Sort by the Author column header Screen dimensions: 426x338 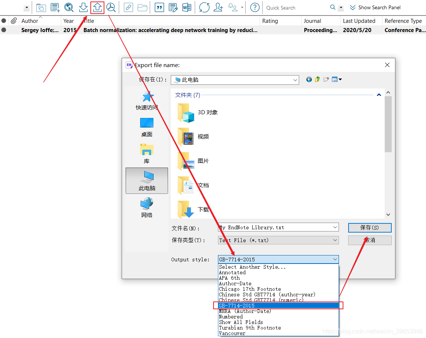tap(40, 21)
